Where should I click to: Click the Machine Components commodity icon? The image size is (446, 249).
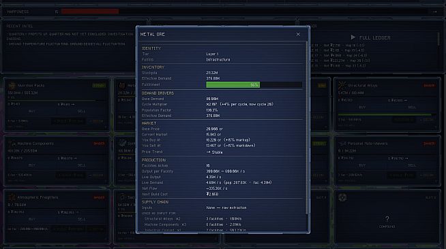[12, 144]
